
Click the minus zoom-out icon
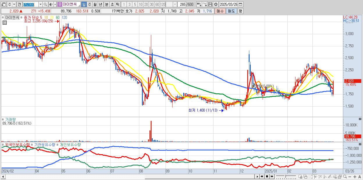[350, 177]
